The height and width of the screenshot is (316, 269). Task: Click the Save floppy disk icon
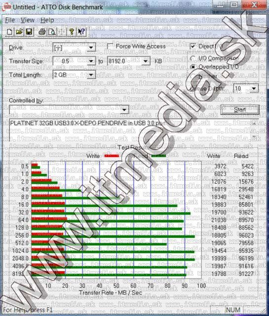(x=29, y=32)
